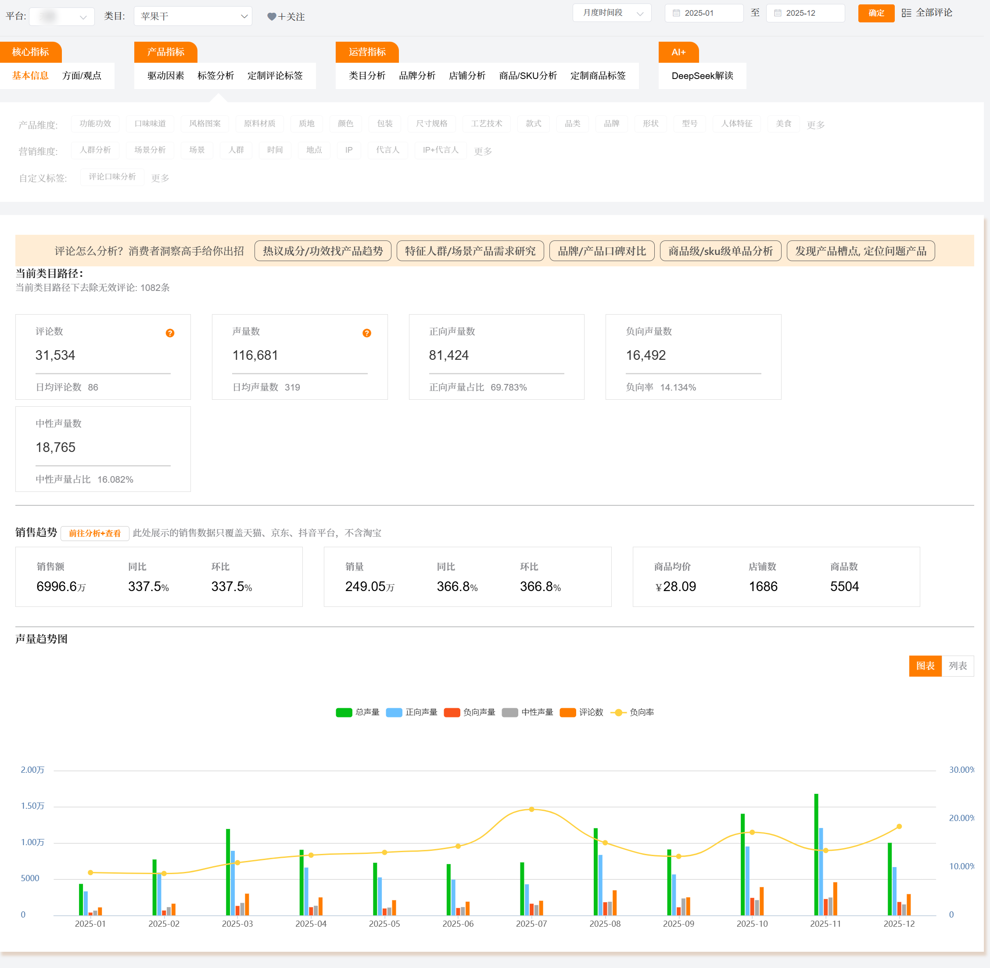Expand the 月度时间段 period selector
The height and width of the screenshot is (968, 990).
(612, 13)
